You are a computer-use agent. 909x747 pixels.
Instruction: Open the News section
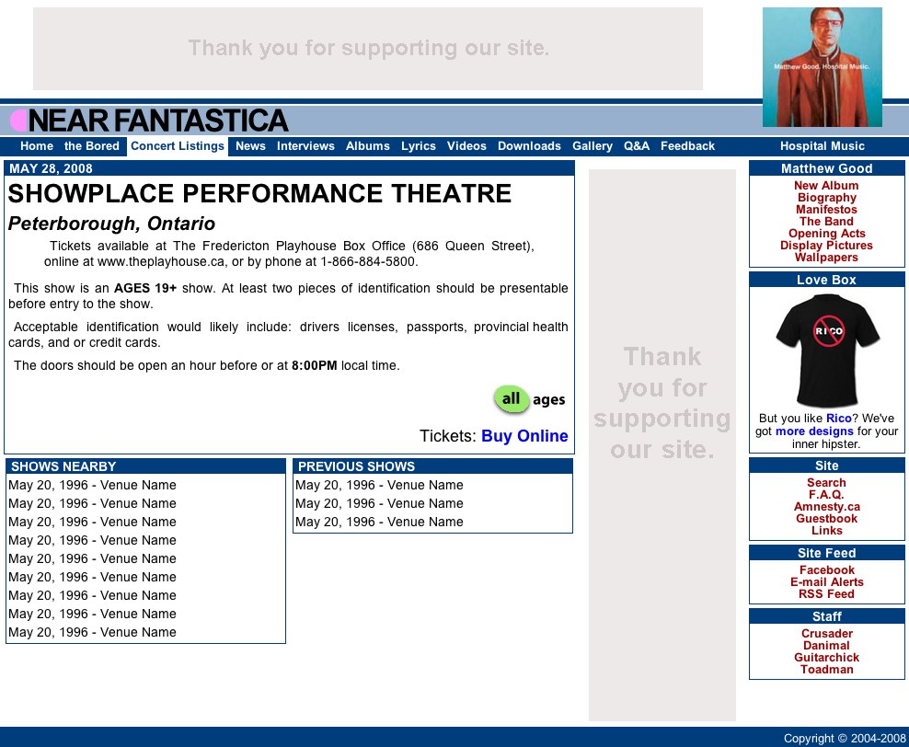[x=250, y=146]
